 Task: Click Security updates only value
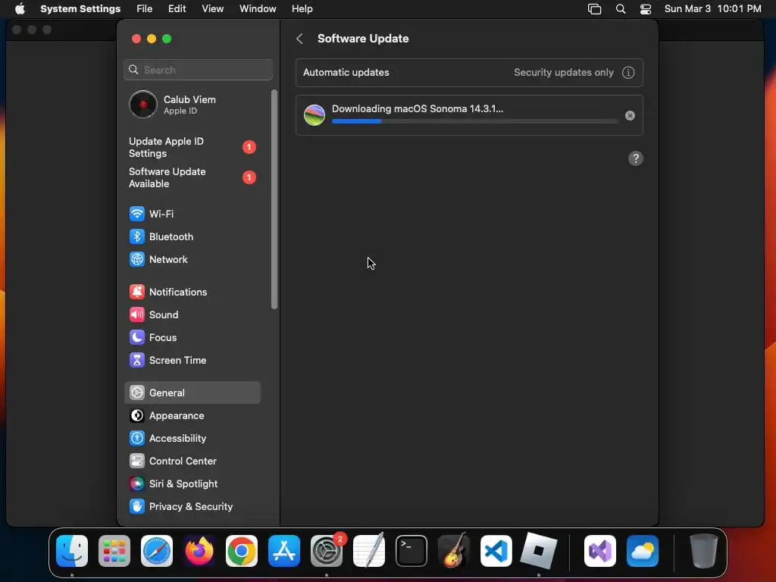(563, 72)
